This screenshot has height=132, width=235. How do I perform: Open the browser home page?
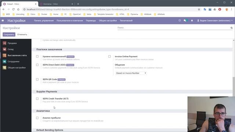click(x=18, y=9)
